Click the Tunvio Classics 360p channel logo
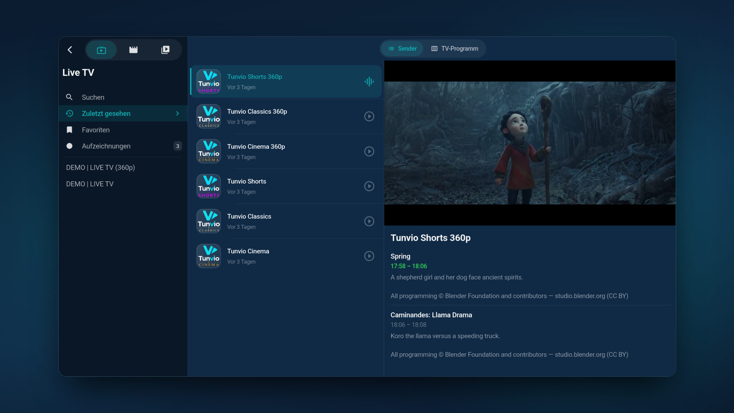 (209, 117)
